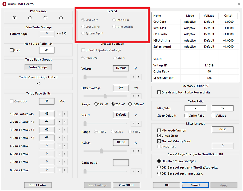
Task: Click the 0xE2 microcode button
Action: [222, 129]
